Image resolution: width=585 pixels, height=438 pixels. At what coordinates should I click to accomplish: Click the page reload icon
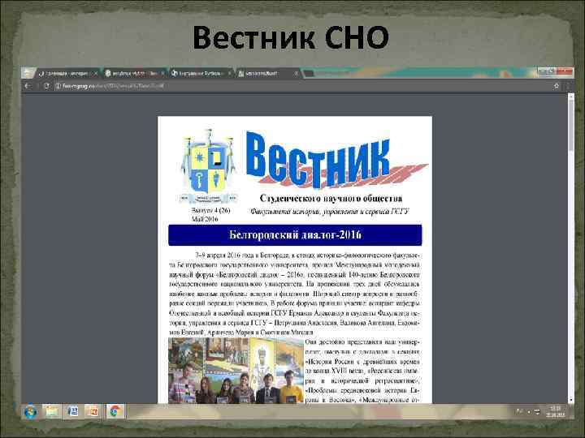(46, 86)
